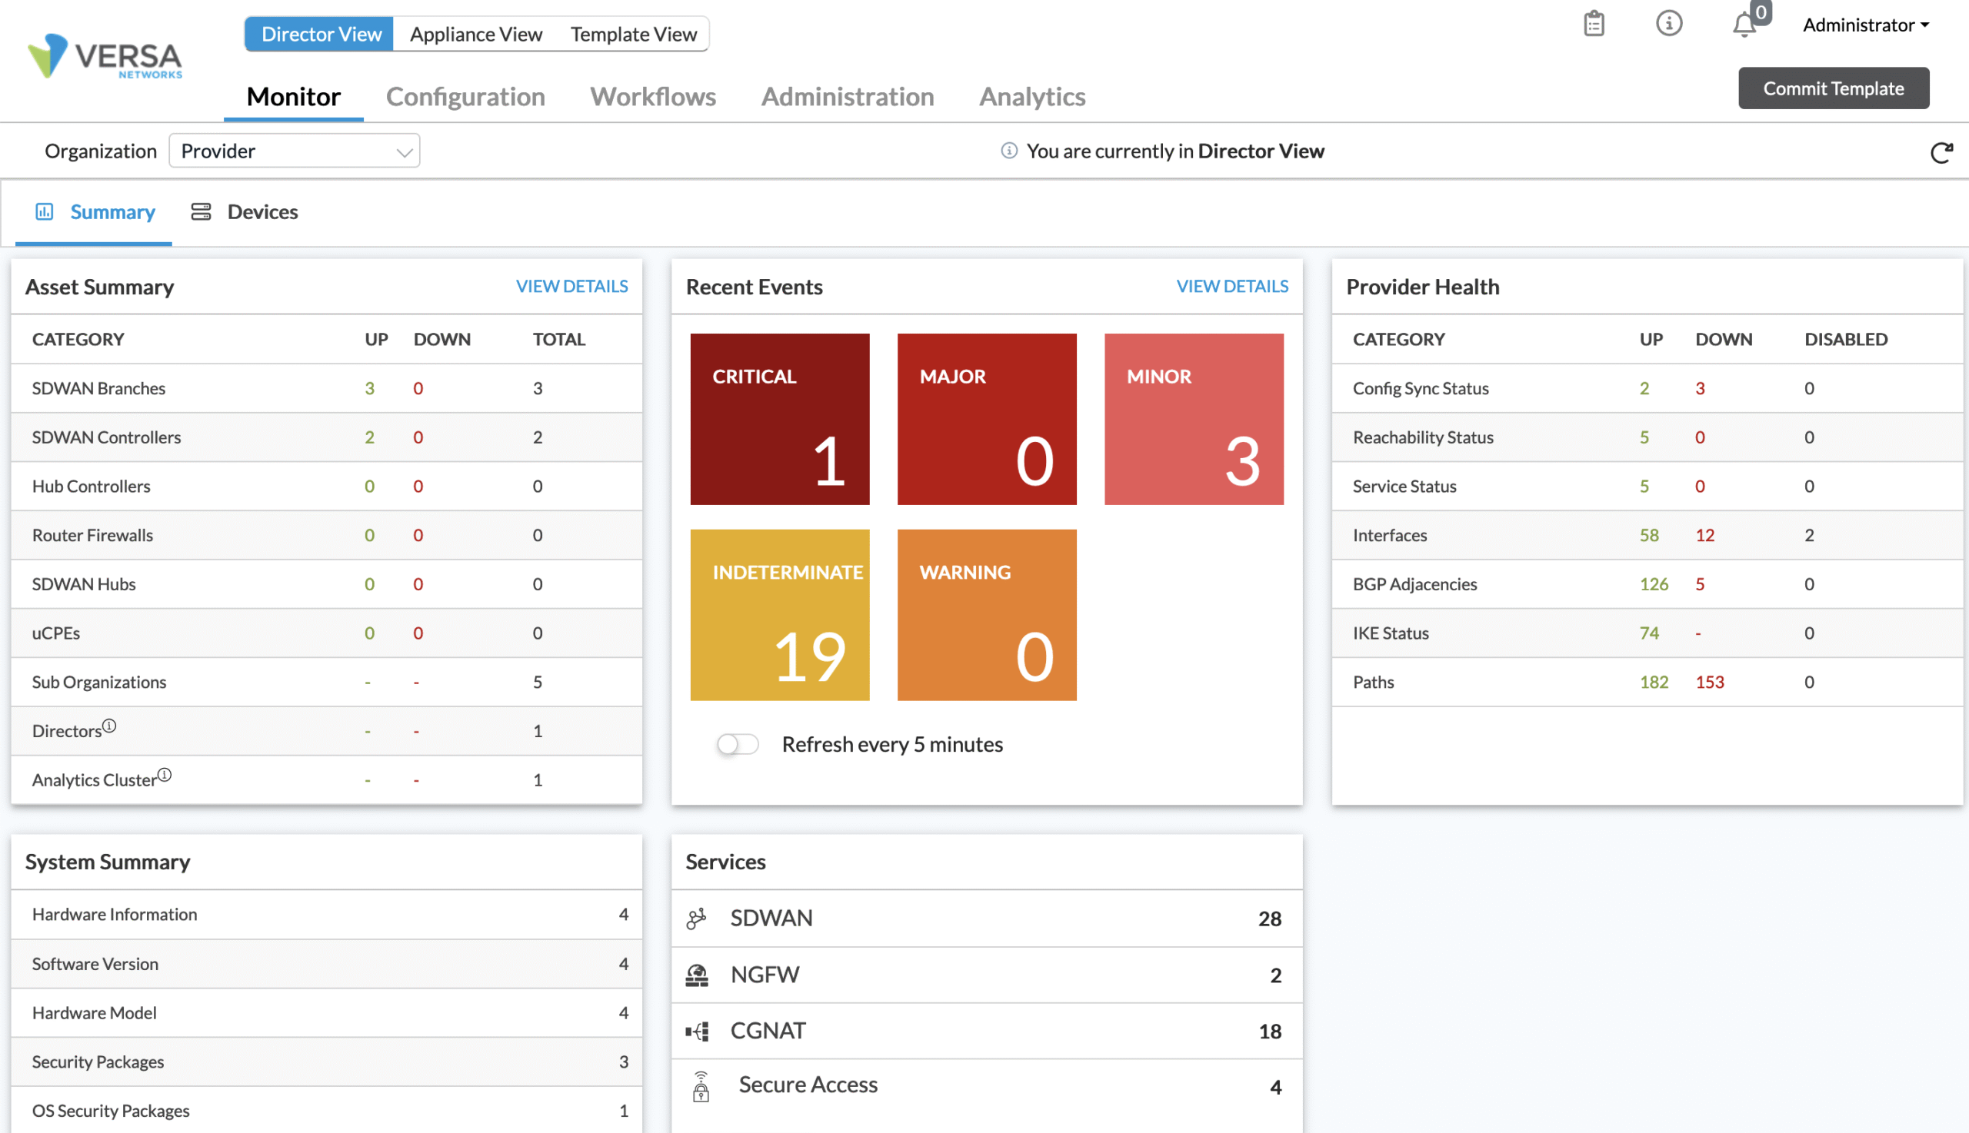The image size is (1969, 1133).
Task: Click the Summary tab chart icon
Action: [45, 211]
